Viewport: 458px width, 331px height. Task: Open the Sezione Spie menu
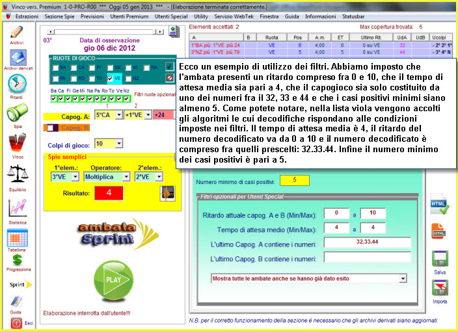pyautogui.click(x=59, y=17)
